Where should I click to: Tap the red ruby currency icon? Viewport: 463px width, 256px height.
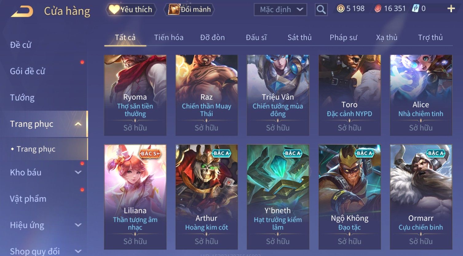(x=378, y=9)
